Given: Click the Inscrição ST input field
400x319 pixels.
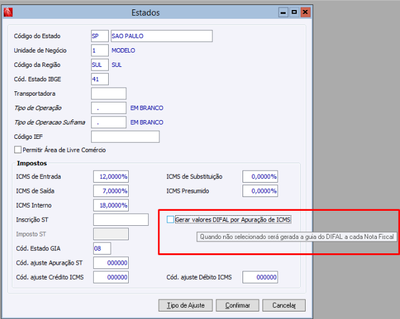Looking at the screenshot, I should [x=121, y=220].
